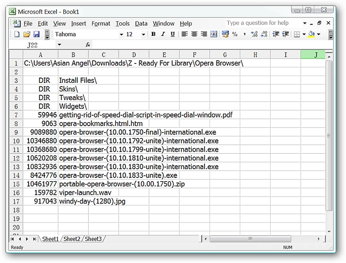Open the Window menu
This screenshot has height=263, width=346.
[163, 23]
